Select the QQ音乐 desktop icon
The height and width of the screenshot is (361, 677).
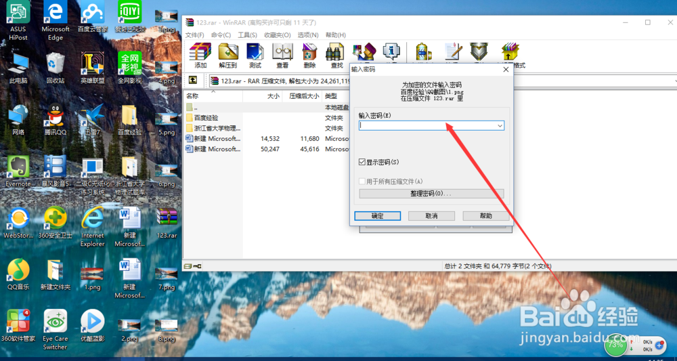point(18,274)
